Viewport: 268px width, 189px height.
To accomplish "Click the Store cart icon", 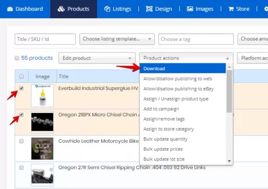I will [231, 9].
